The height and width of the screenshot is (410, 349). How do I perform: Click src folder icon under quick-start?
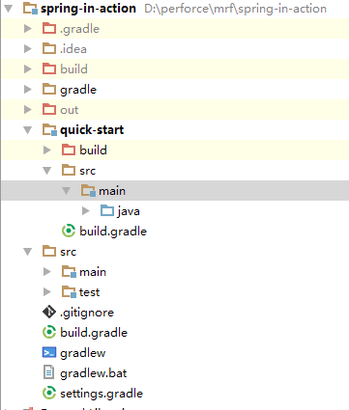(69, 171)
